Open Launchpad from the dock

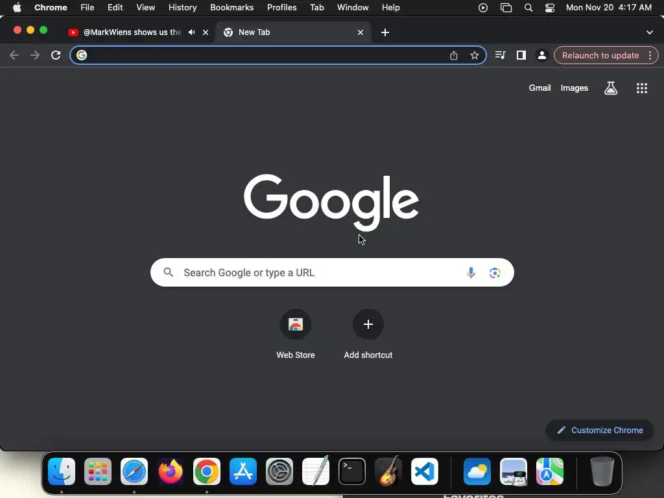(98, 471)
